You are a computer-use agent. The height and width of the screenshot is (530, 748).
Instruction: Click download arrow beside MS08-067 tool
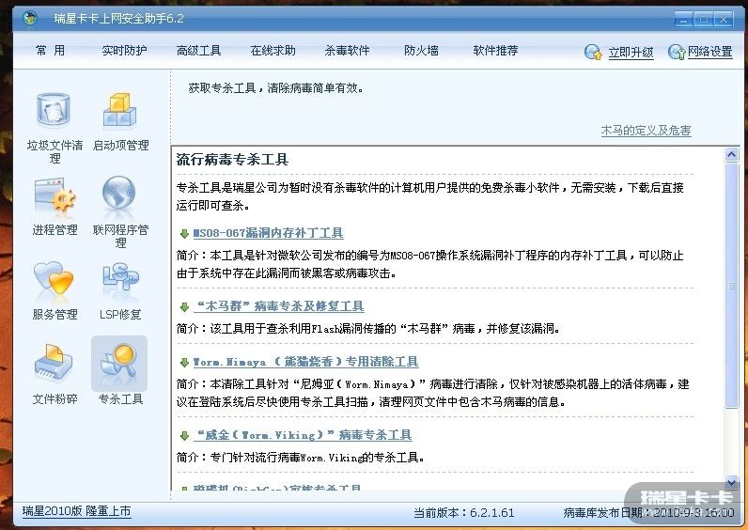(x=184, y=234)
